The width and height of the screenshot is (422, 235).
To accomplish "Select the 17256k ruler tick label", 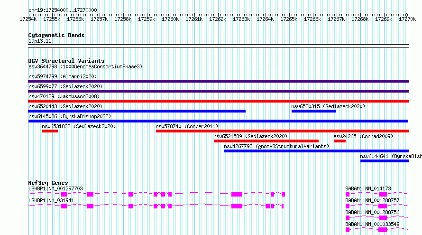I will (x=75, y=19).
